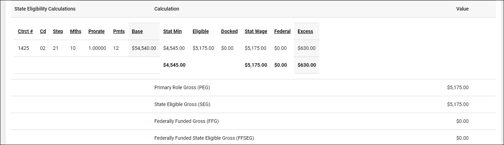Click the Docked column header
Screen dimensions: 504x145
[x=229, y=31]
